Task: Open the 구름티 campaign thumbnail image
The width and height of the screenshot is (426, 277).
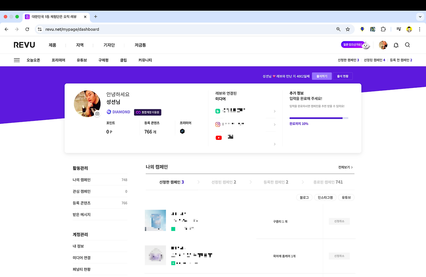Action: tap(155, 220)
